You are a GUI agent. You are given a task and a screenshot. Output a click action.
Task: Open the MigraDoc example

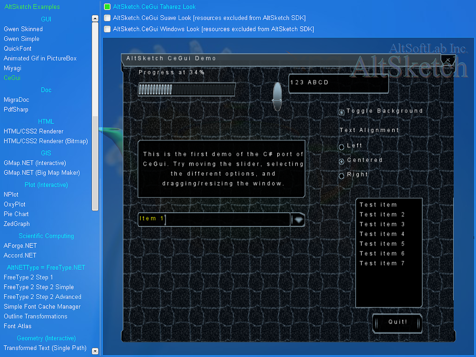click(16, 99)
